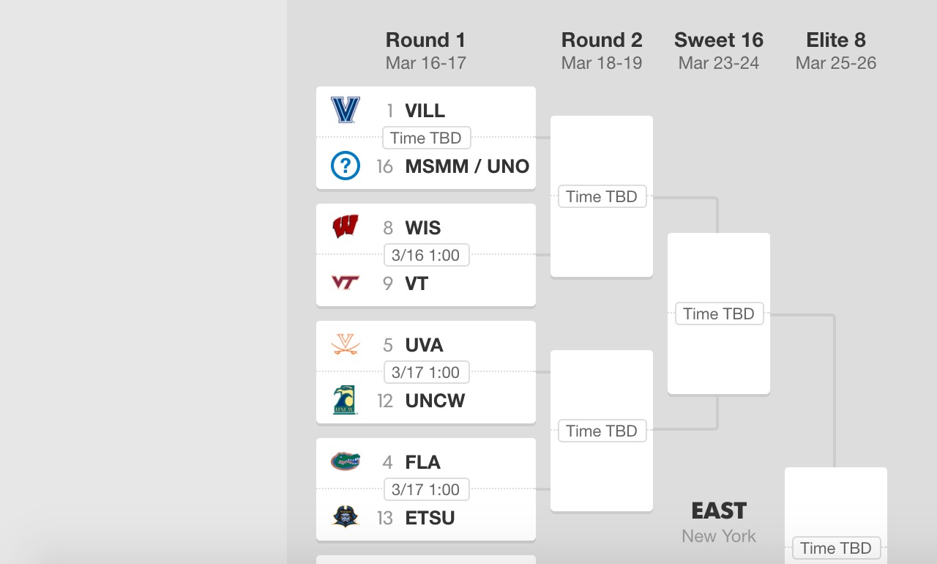
Task: Click the question mark icon for MSMM / UNO
Action: tap(346, 166)
